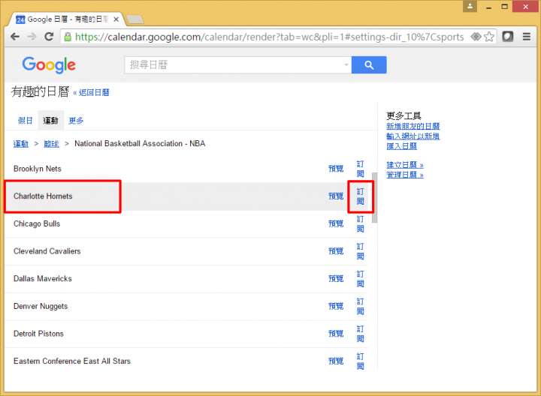Preview the Dallas Mavericks calendar
The image size is (541, 396).
[x=336, y=278]
